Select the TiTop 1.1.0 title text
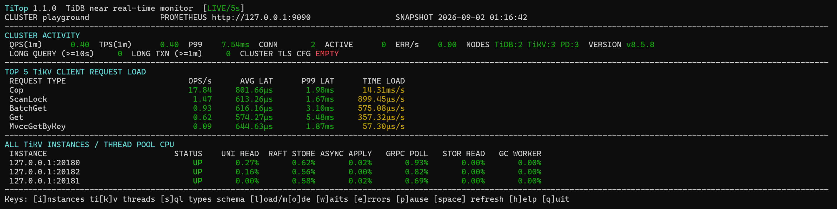The width and height of the screenshot is (837, 209). click(x=30, y=8)
